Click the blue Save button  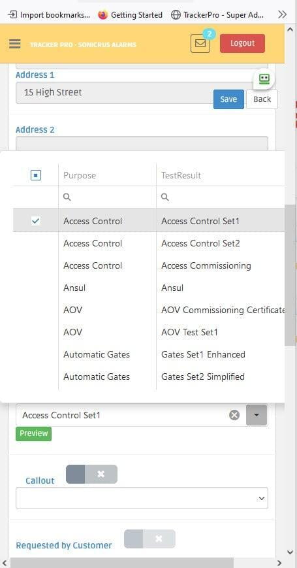[228, 99]
